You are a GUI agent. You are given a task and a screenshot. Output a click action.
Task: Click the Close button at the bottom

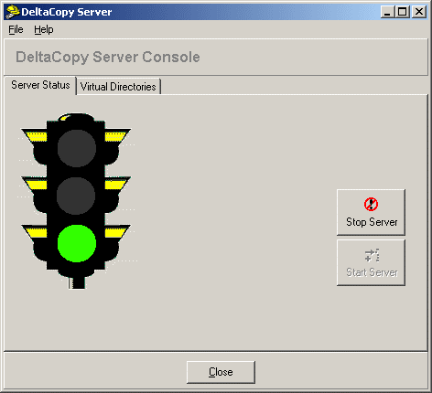click(x=221, y=372)
